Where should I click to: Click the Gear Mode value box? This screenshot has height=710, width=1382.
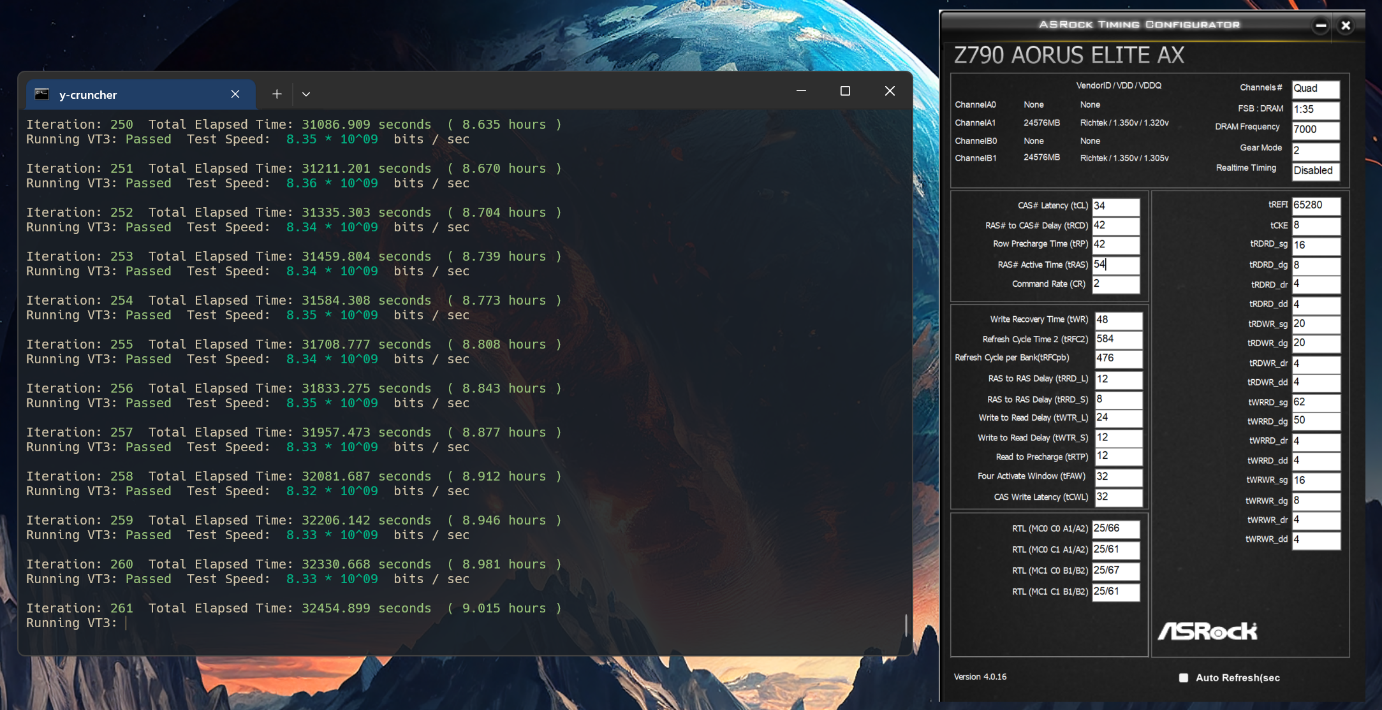[1315, 150]
